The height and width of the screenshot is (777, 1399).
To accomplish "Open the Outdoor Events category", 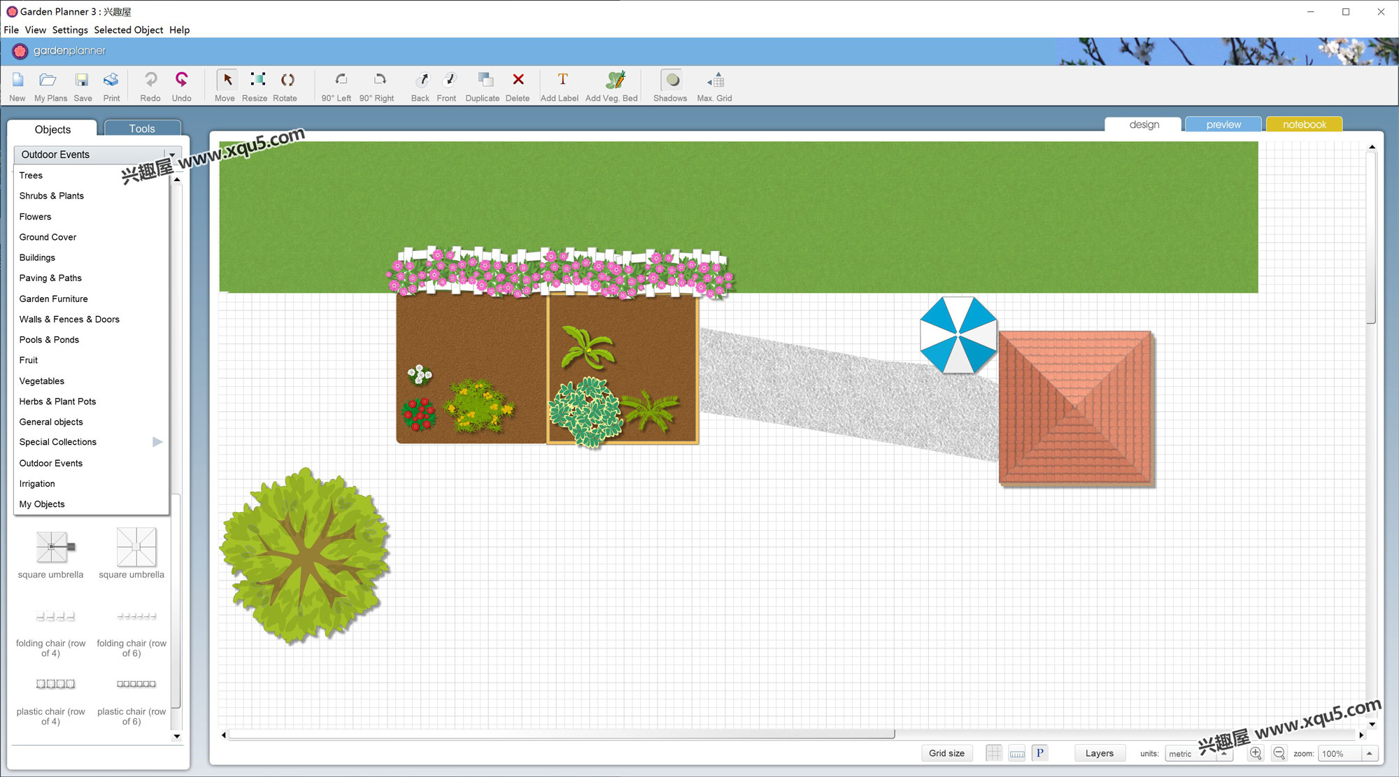I will [x=51, y=462].
